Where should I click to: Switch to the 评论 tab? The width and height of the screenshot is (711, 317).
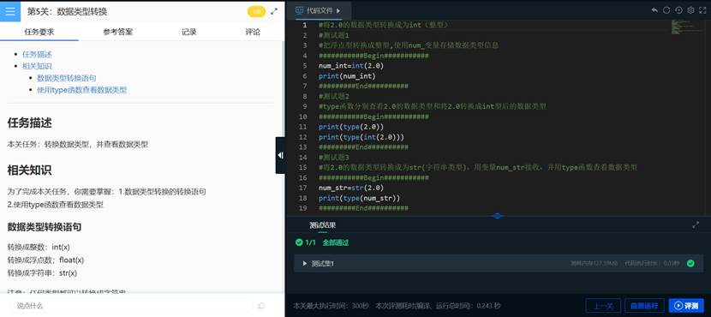pyautogui.click(x=253, y=32)
